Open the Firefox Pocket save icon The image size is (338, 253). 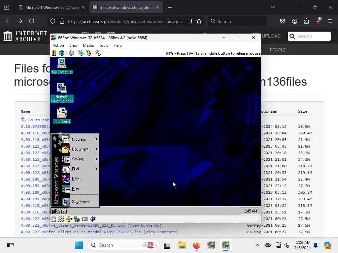[283, 21]
